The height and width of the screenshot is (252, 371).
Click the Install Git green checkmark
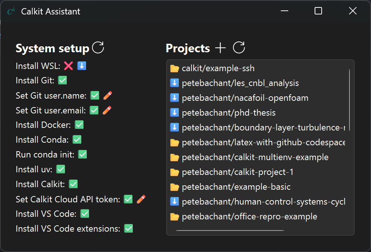[x=62, y=80]
